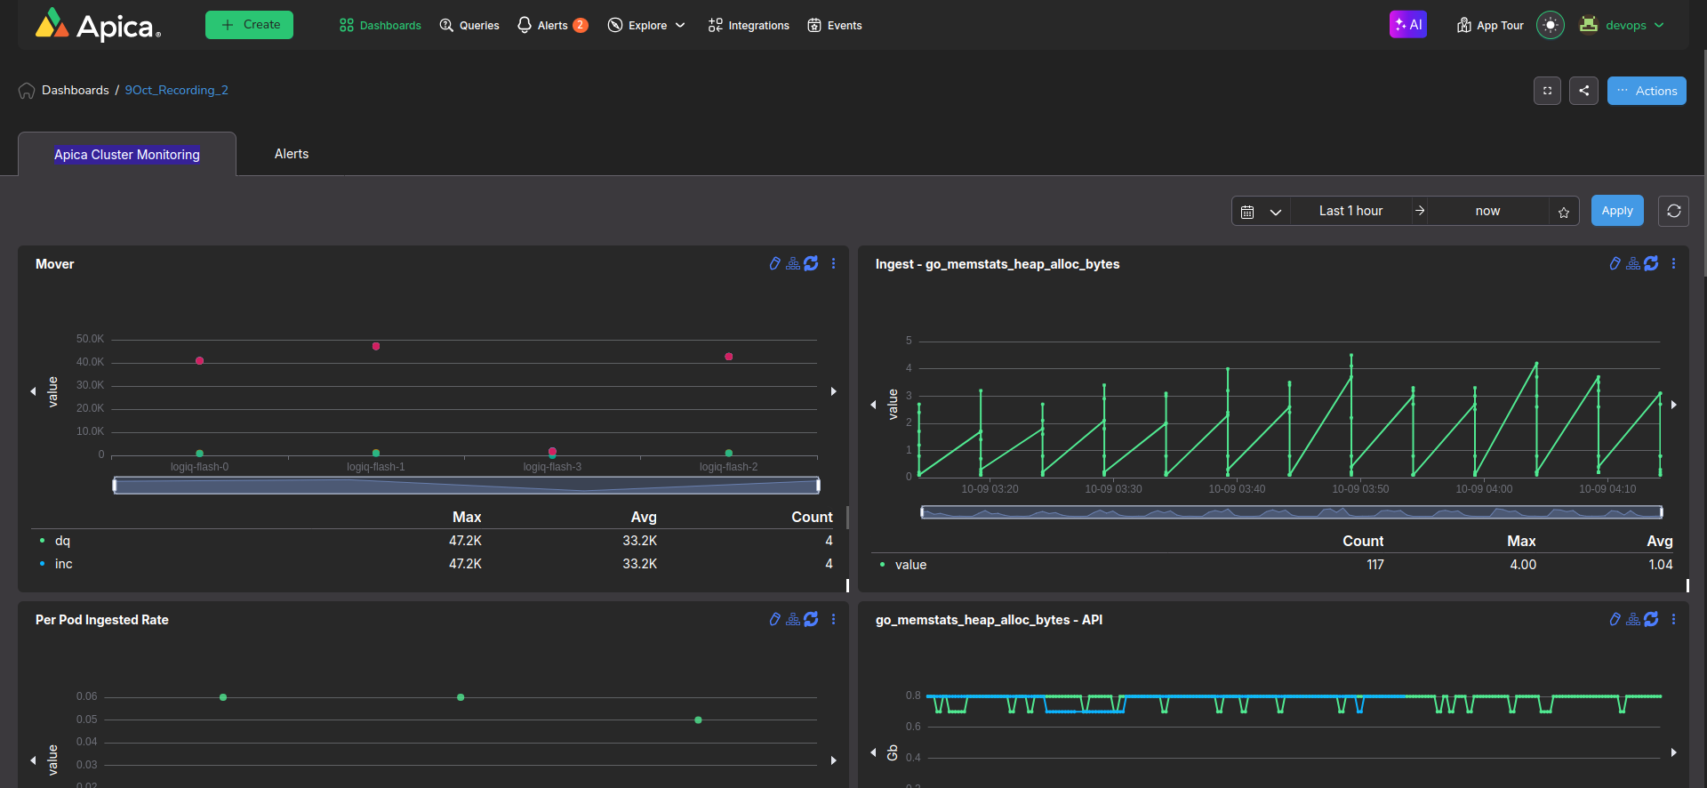Click the Mover chart range slider
The height and width of the screenshot is (788, 1707).
[466, 486]
